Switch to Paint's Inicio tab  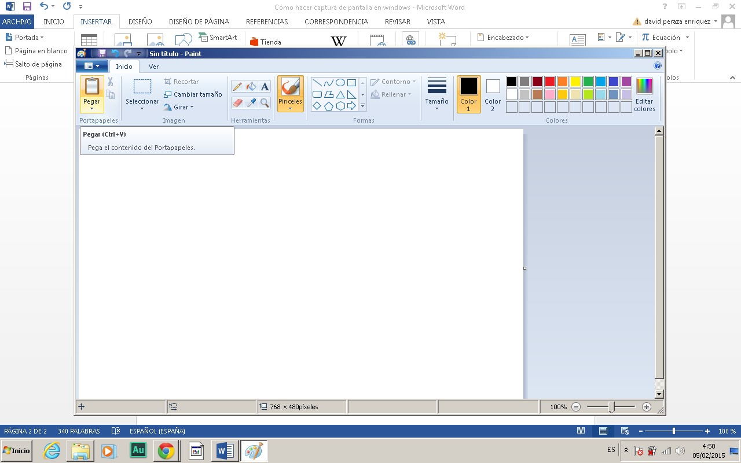[x=124, y=67]
